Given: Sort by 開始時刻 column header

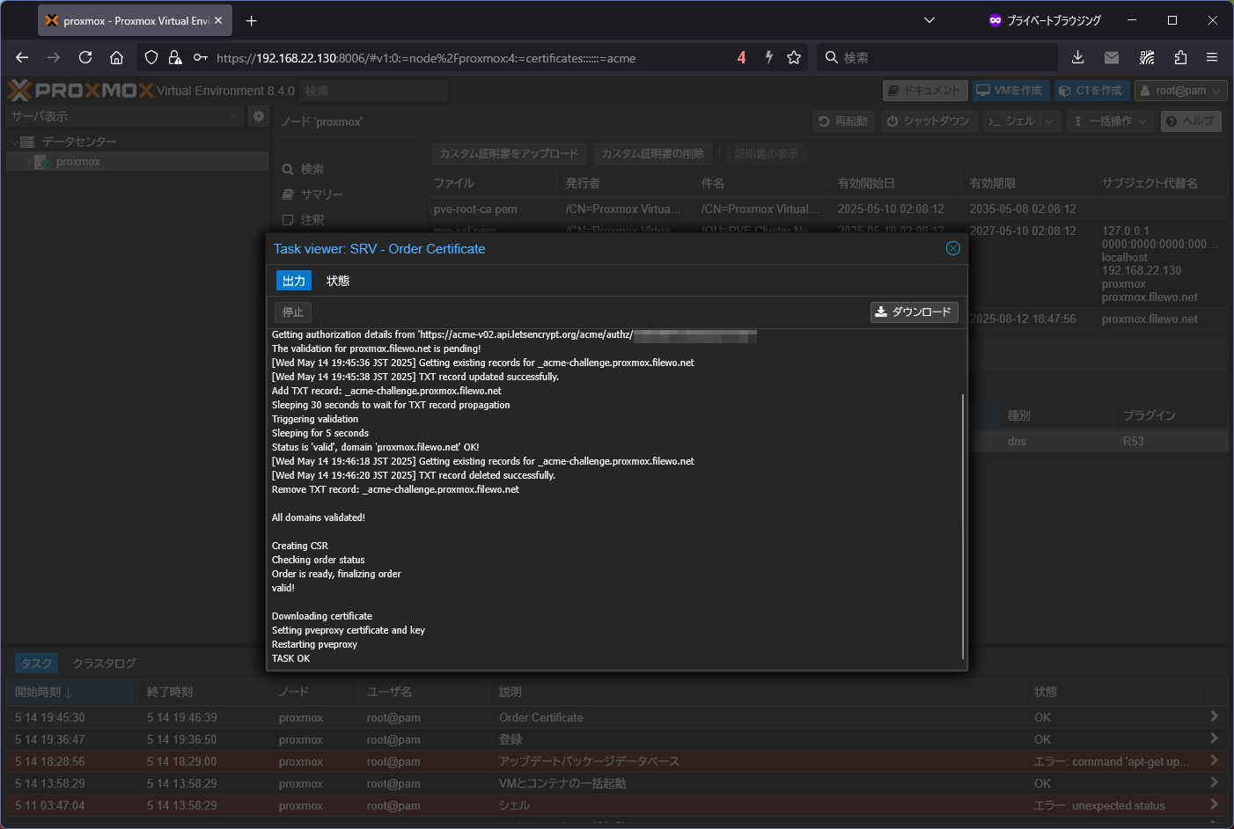Looking at the screenshot, I should [x=71, y=693].
